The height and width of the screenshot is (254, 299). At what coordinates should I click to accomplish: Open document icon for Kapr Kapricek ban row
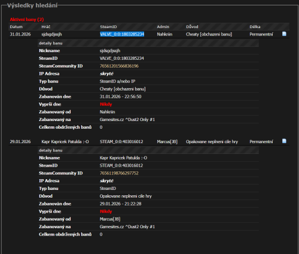pos(284,141)
